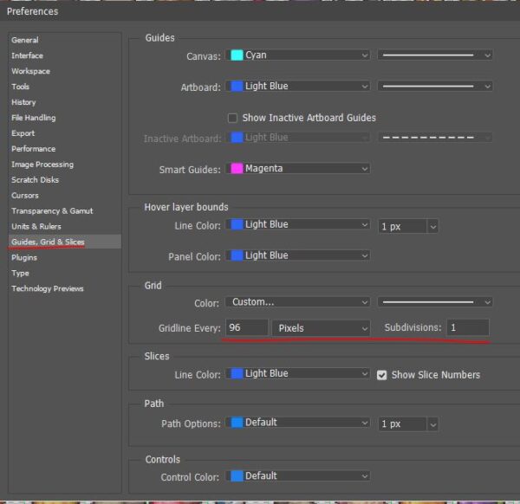Viewport: 520px width, 504px height.
Task: Go to Type preferences
Action: 20,274
